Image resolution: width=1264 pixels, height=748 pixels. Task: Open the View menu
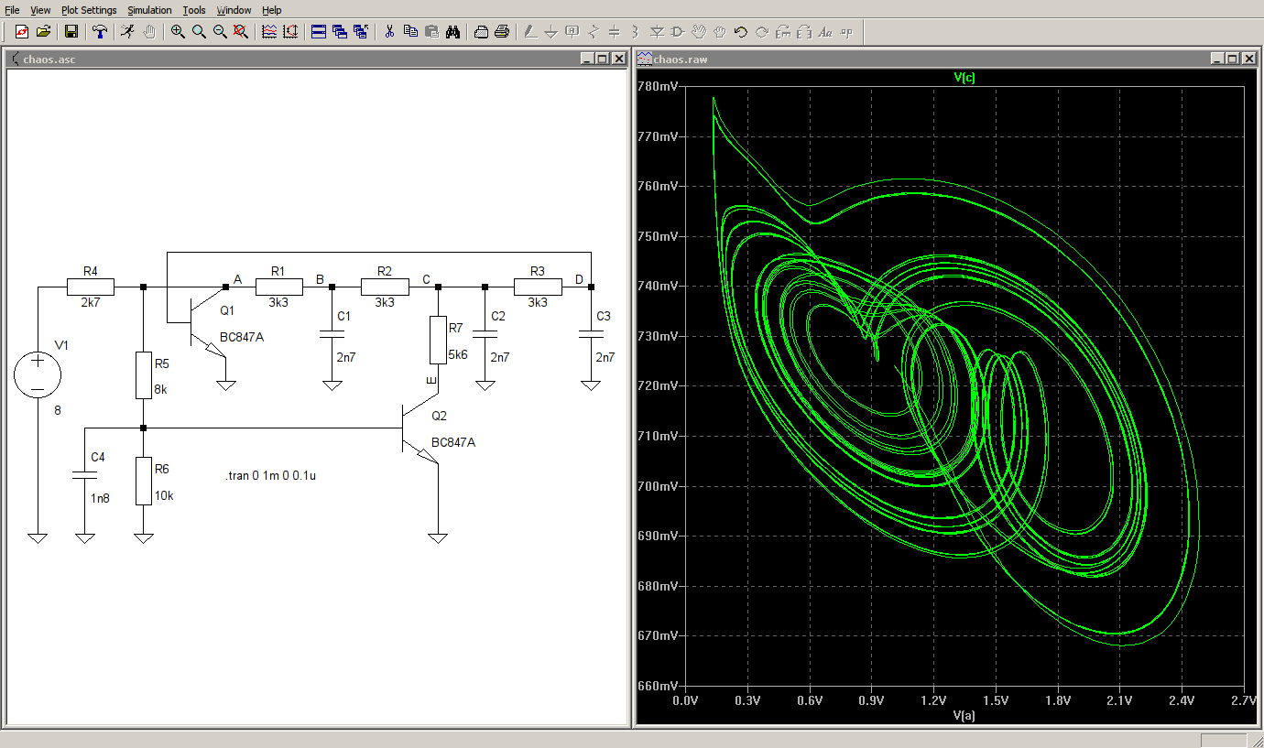[x=40, y=10]
